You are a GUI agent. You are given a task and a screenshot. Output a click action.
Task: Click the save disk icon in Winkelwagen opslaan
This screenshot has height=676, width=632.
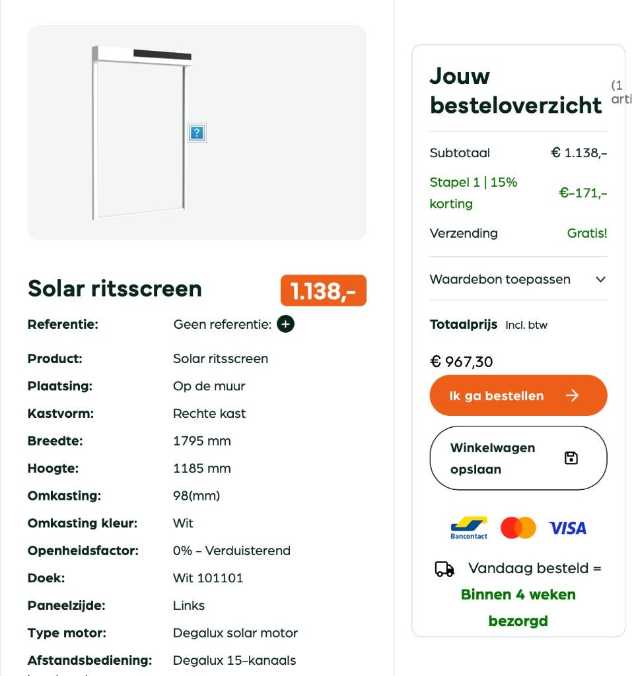click(x=571, y=458)
